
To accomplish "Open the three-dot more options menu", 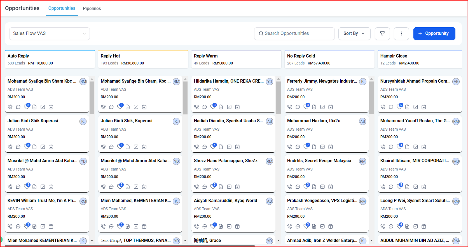I will tap(401, 33).
